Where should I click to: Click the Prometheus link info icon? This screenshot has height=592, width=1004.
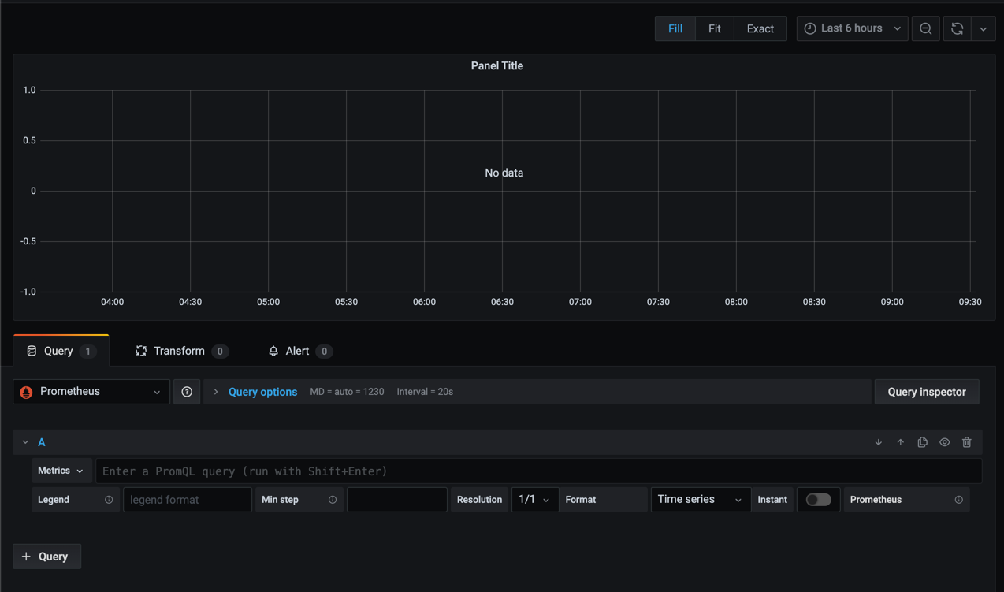click(x=959, y=500)
